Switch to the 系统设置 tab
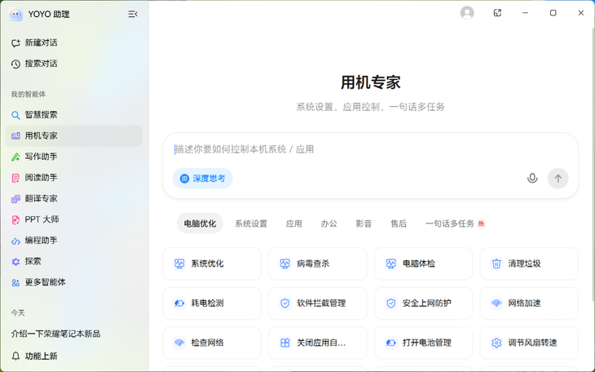The width and height of the screenshot is (595, 372). (251, 224)
